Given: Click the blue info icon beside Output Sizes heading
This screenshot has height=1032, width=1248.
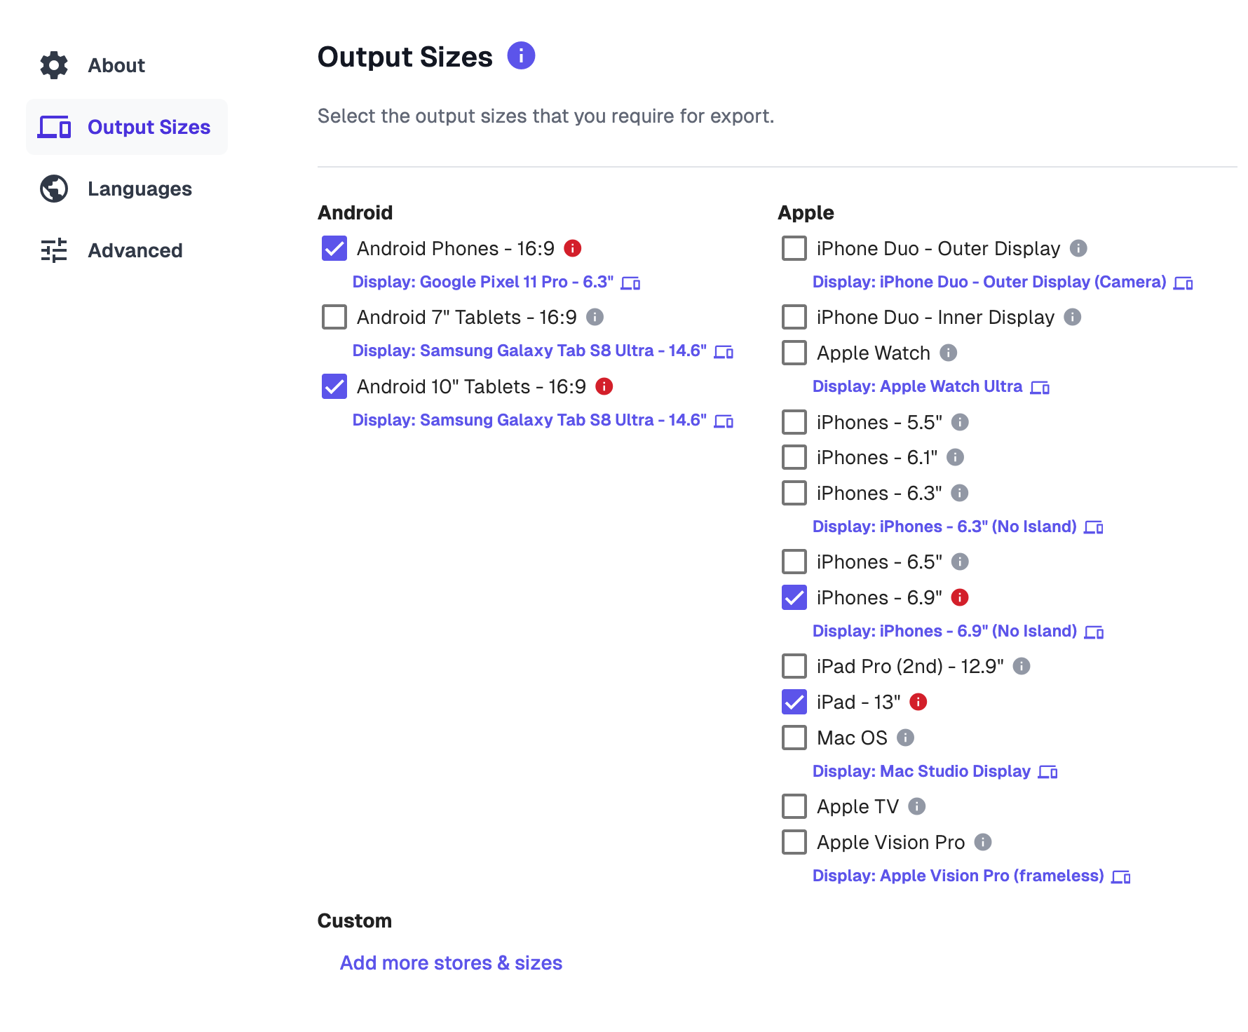Looking at the screenshot, I should click(x=521, y=55).
